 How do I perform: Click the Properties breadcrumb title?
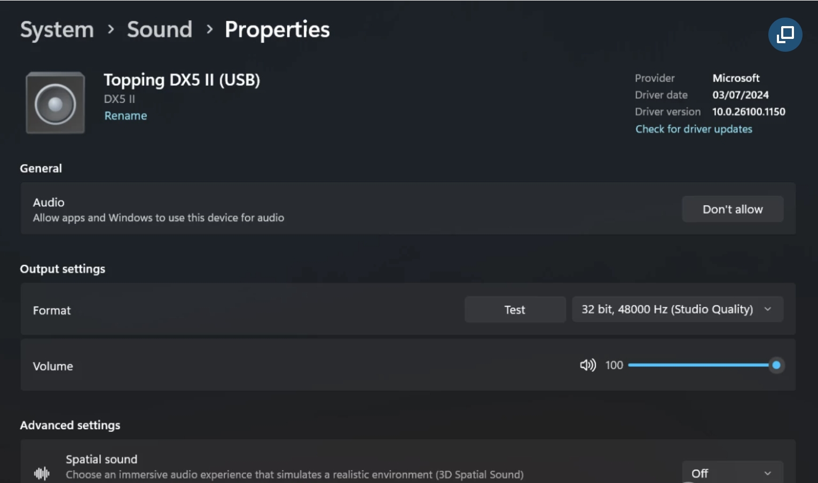pyautogui.click(x=277, y=30)
